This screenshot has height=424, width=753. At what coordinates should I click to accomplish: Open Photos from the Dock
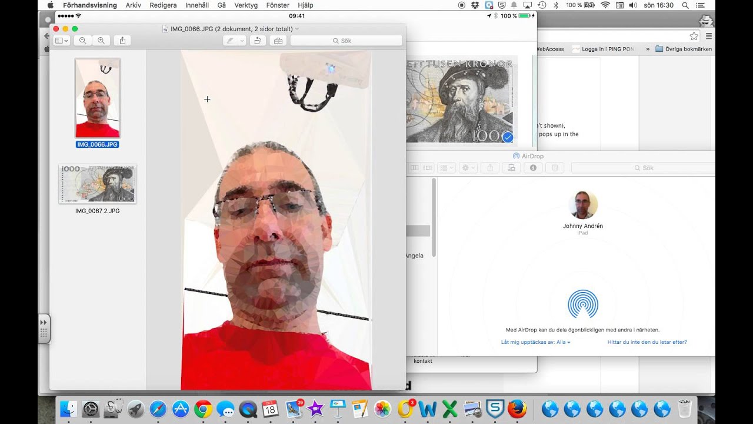tap(383, 409)
